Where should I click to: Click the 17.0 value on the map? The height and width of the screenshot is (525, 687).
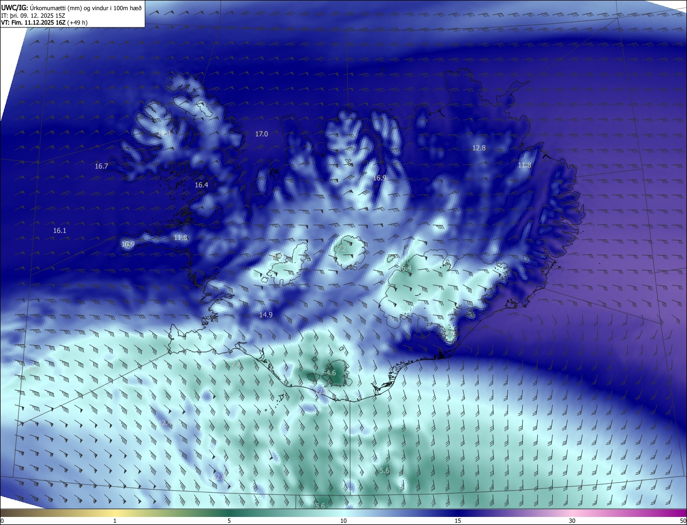pos(261,134)
